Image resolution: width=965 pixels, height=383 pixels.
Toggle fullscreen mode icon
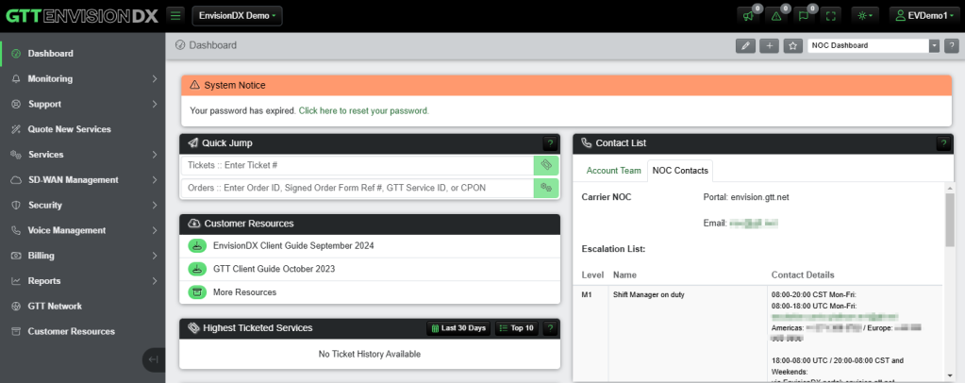(831, 16)
